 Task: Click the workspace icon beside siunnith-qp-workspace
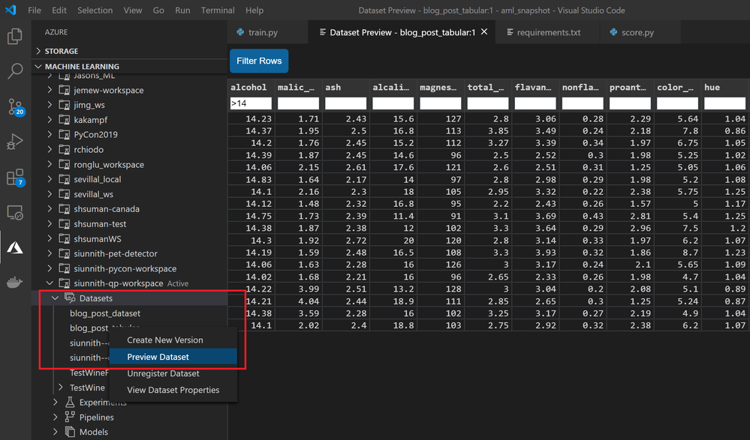[64, 283]
